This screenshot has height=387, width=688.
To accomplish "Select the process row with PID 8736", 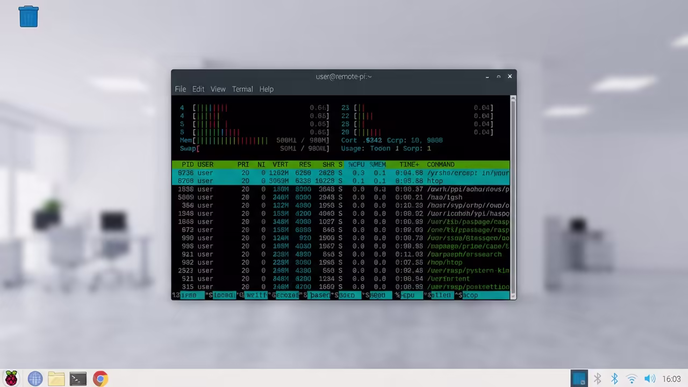I will point(341,173).
